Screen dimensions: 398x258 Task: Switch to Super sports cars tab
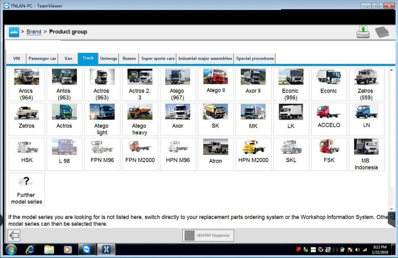pyautogui.click(x=158, y=58)
